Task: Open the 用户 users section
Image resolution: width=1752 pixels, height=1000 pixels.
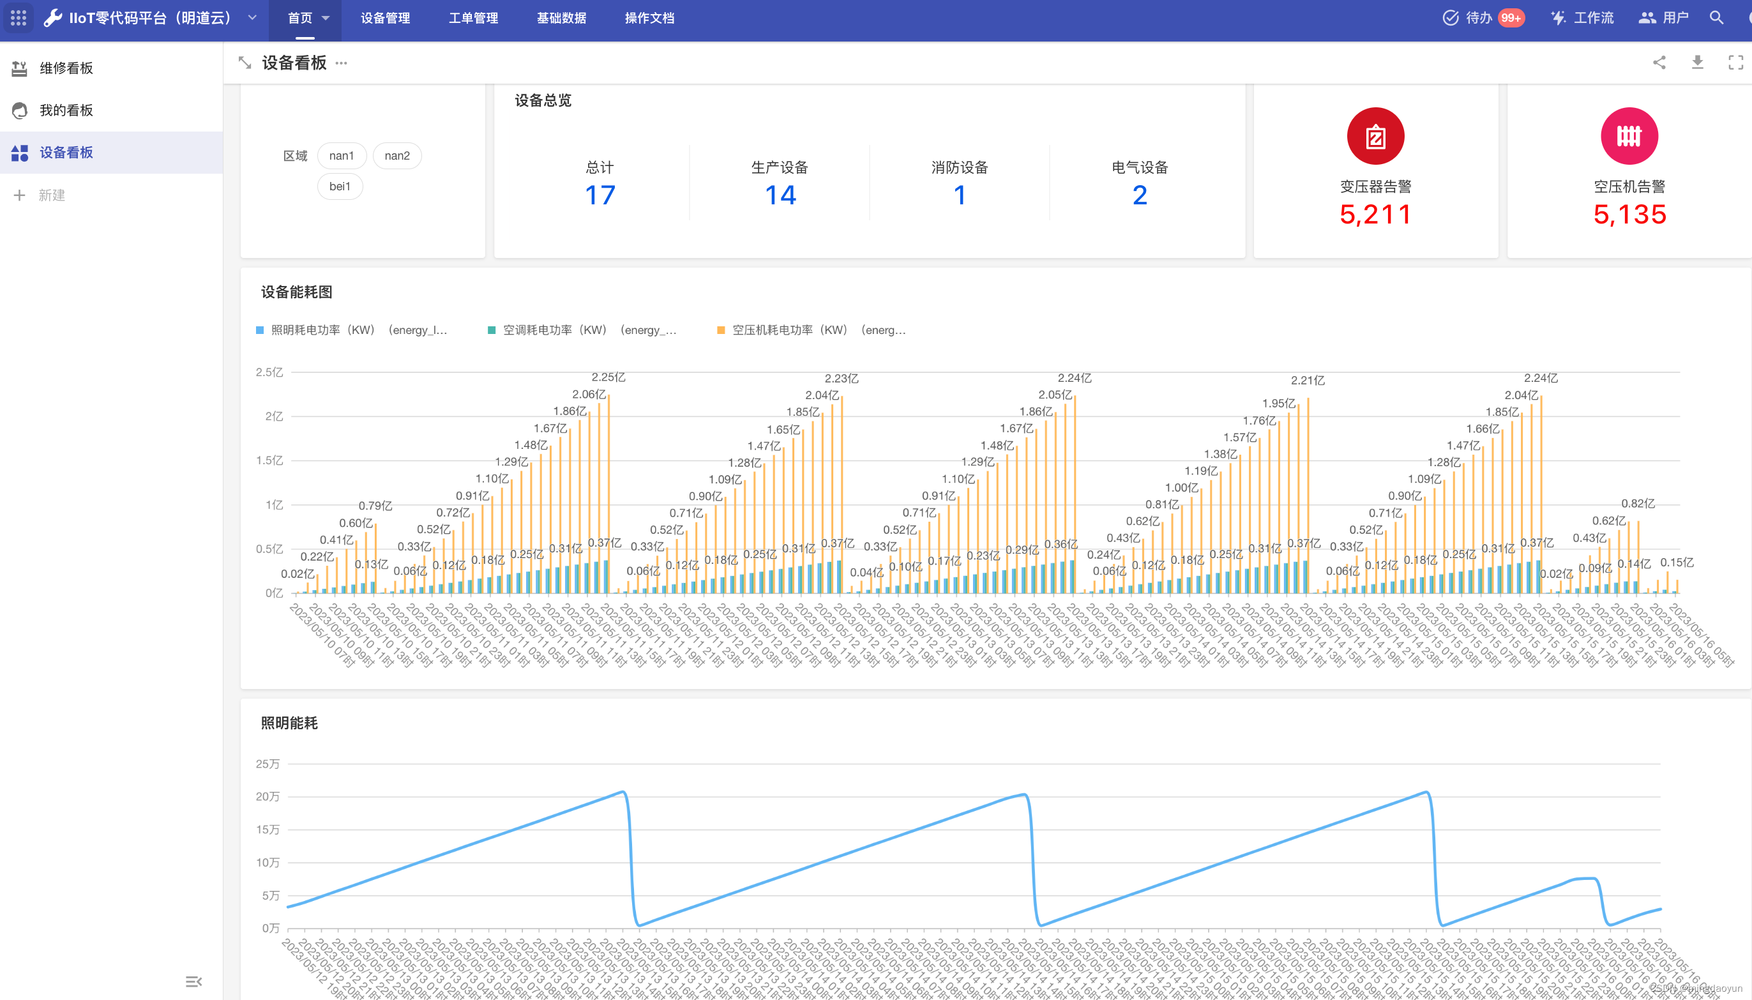Action: pyautogui.click(x=1663, y=18)
